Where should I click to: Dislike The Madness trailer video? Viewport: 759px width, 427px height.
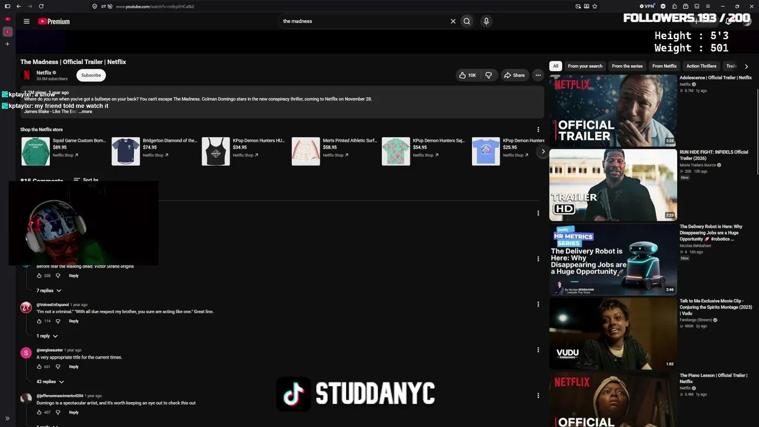point(489,75)
